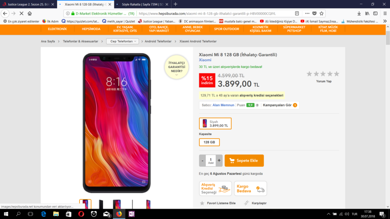Increase quantity with the plus button
The image size is (390, 219).
(x=219, y=160)
